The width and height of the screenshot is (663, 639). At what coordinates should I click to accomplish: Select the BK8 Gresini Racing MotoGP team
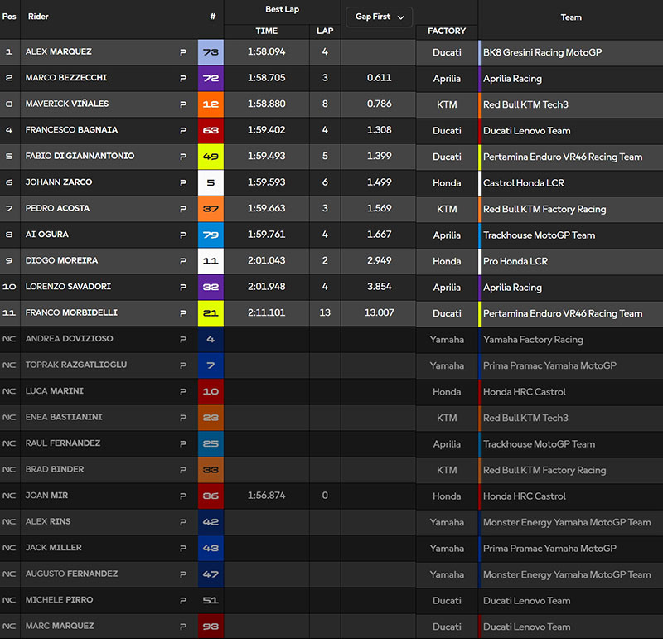(542, 52)
